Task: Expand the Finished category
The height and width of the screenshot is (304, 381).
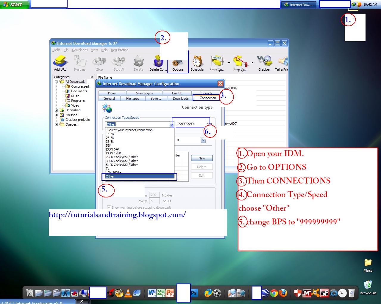Action: pos(56,115)
